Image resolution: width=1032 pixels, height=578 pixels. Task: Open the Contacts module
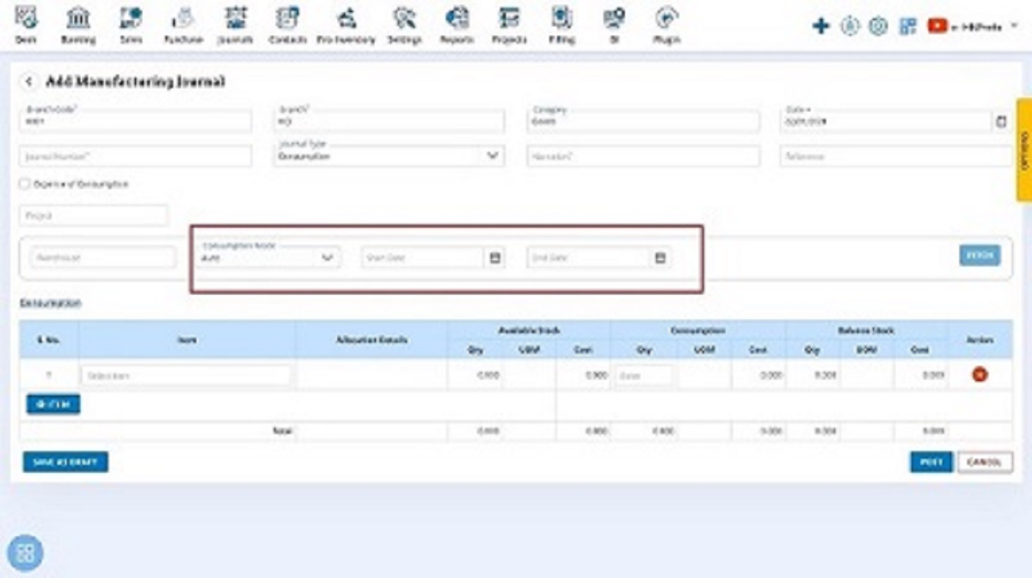click(x=288, y=25)
